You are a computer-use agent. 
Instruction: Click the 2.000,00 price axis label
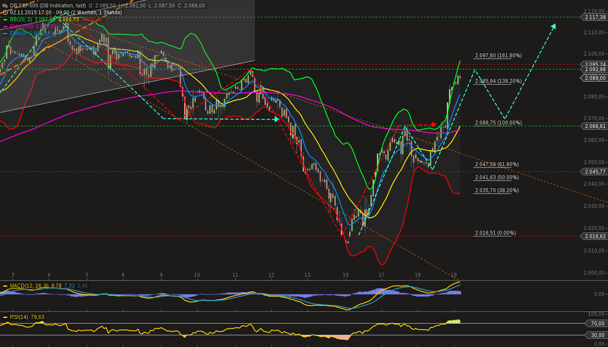coord(595,273)
